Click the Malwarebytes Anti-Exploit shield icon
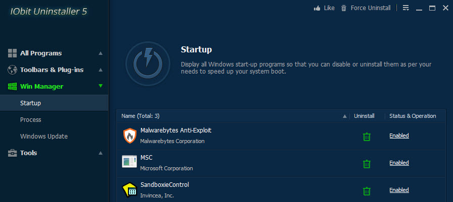Screen dimensions: 453x202 (x=130, y=136)
